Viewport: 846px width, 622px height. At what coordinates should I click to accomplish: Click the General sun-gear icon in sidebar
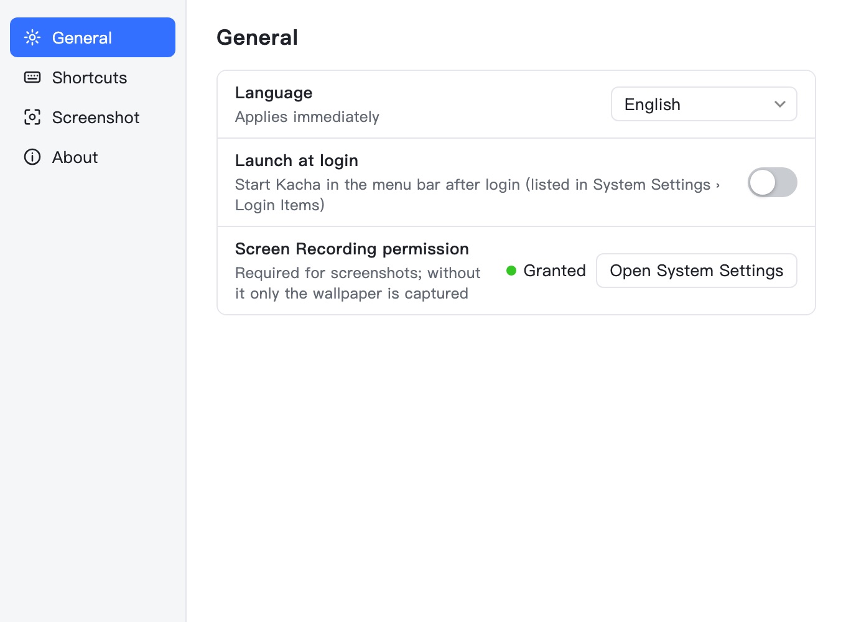click(x=32, y=37)
